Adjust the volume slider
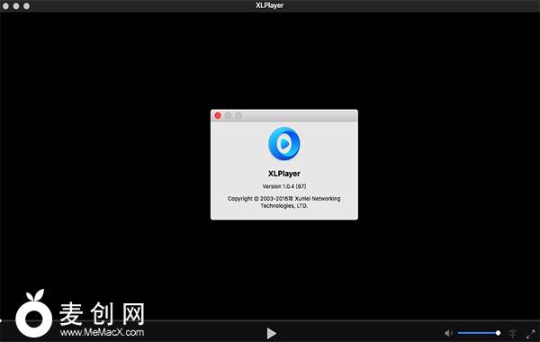Screen dimensions: 540x342 click(x=479, y=333)
